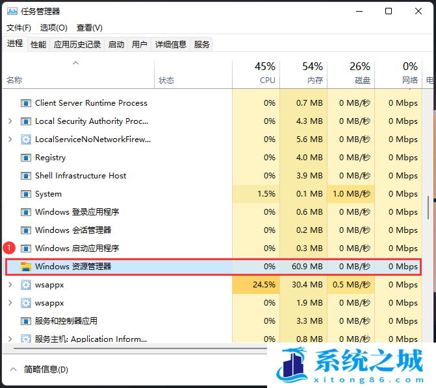
Task: Click the 5.6 MB memory cell
Action: coord(303,139)
